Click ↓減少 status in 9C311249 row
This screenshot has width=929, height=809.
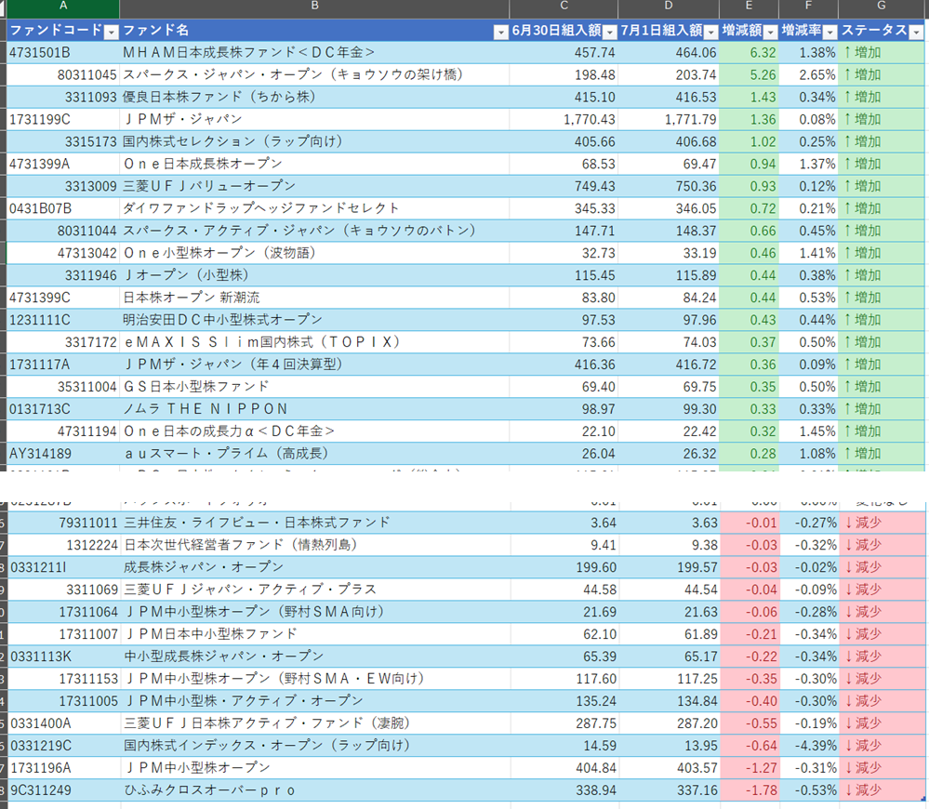tap(883, 790)
